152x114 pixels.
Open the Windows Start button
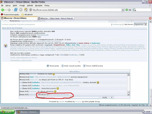click(x=7, y=112)
